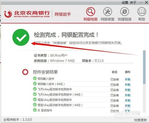Open the 快捷链接 browser icon
This screenshot has height=123, width=149.
click(x=125, y=12)
